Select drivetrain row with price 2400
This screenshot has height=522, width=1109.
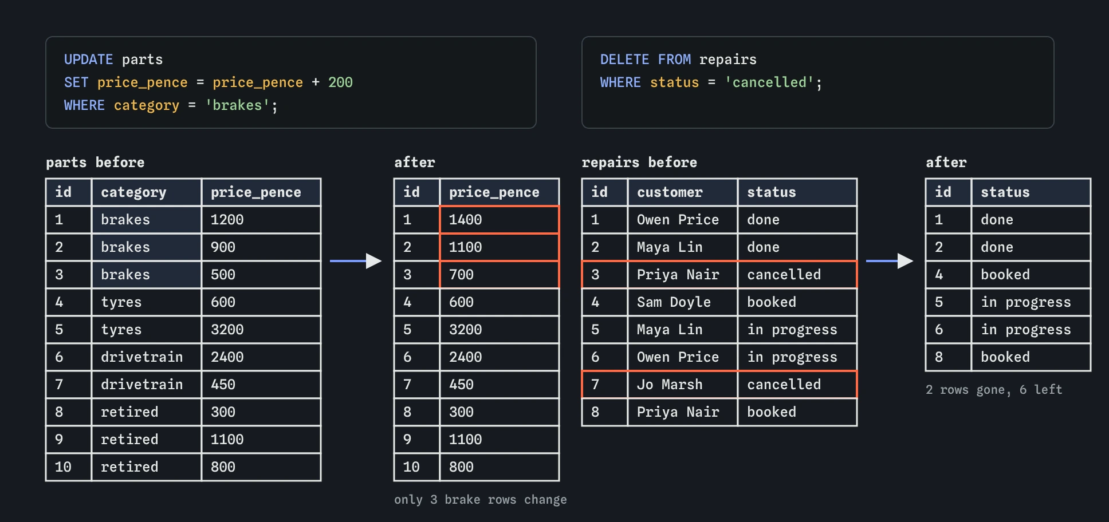(183, 357)
